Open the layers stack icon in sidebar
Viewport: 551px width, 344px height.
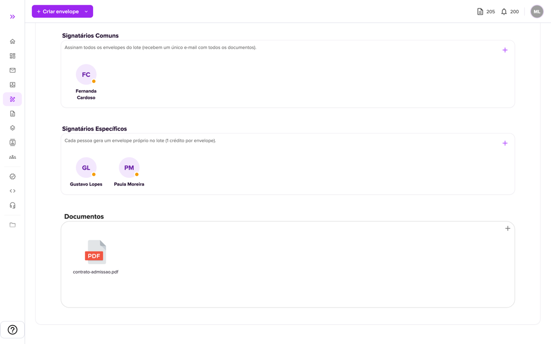(x=12, y=128)
